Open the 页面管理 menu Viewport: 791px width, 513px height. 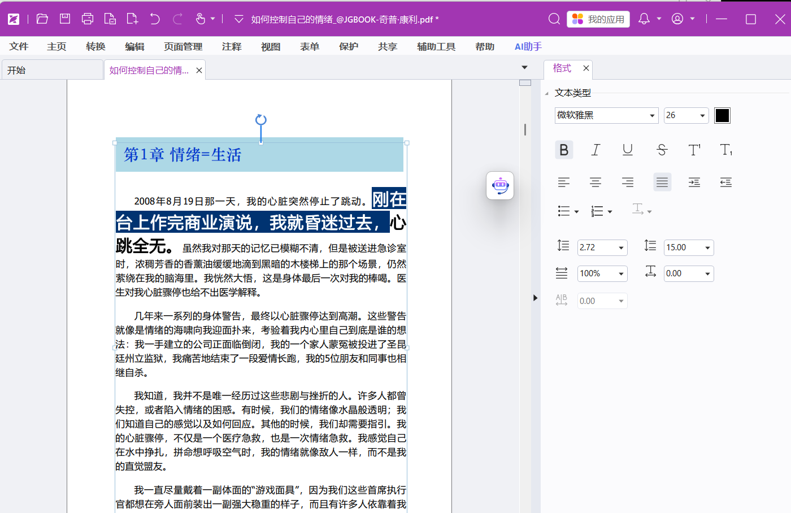183,46
